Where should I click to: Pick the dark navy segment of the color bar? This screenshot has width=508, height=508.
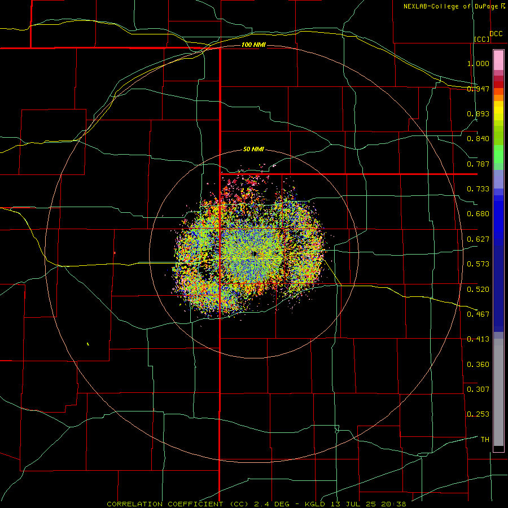pyautogui.click(x=498, y=285)
